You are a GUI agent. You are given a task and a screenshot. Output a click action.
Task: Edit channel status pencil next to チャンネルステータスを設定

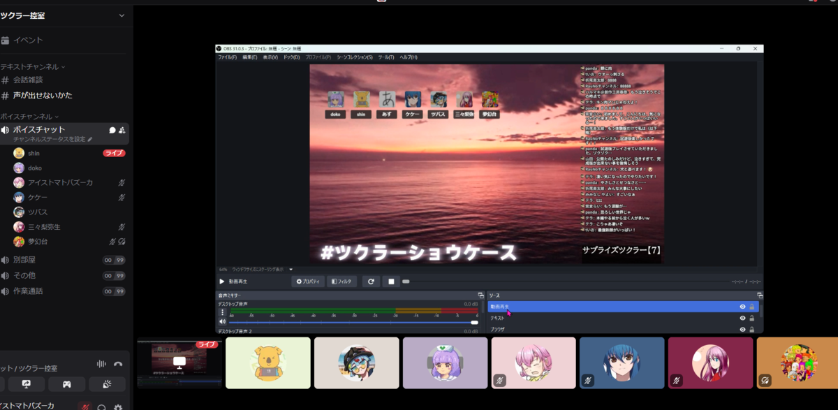tap(89, 139)
